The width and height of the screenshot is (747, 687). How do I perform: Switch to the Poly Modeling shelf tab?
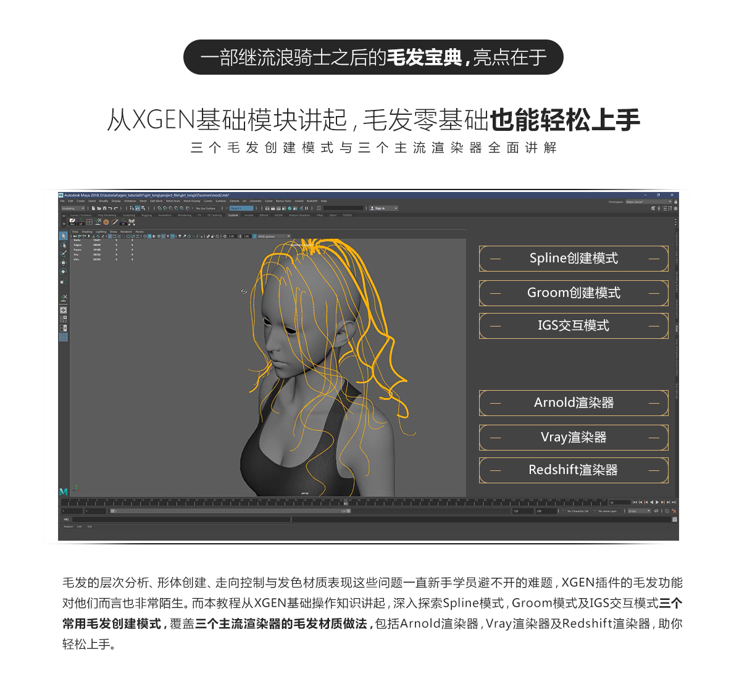click(107, 215)
